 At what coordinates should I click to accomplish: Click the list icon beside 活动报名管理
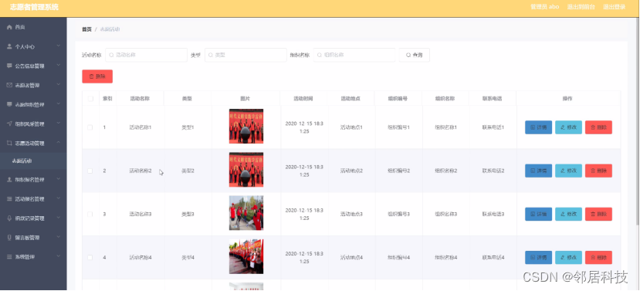tap(9, 199)
